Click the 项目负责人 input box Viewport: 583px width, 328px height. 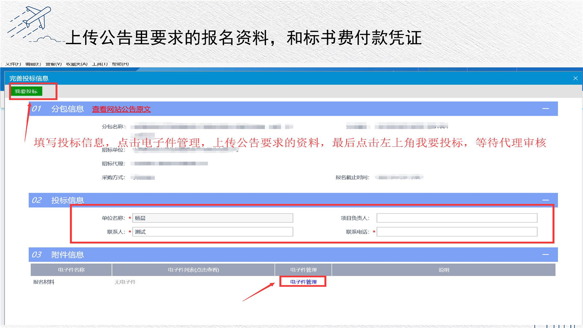click(457, 218)
